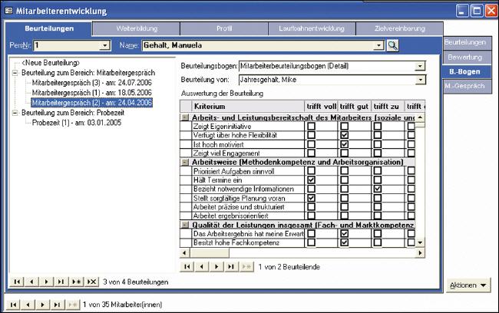Uncheck 'trifft gut' for Verfügt über hohe Flexibilität
This screenshot has width=499, height=313.
[344, 135]
